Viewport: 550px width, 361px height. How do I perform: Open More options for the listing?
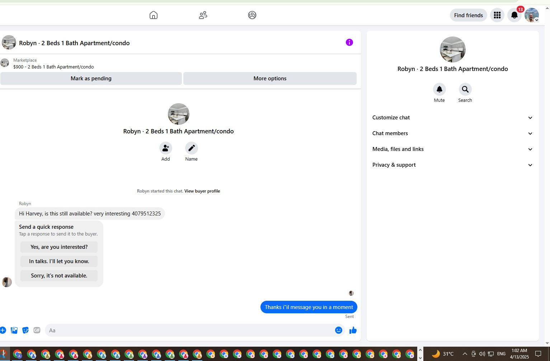[x=270, y=79]
